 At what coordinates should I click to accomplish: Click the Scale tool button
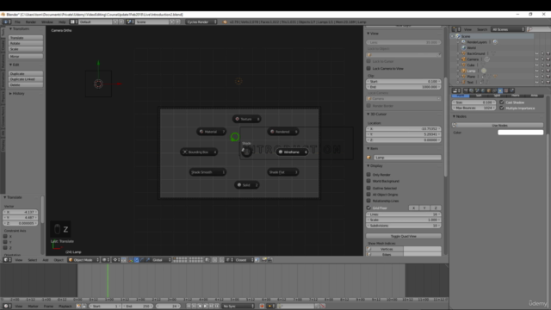tap(26, 49)
